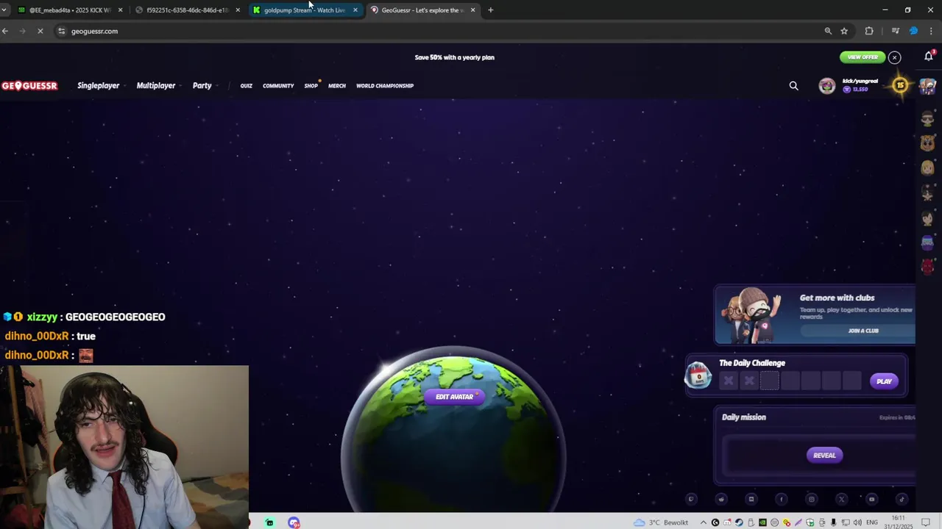Click the Daily Challenge streak mascot icon
This screenshot has height=529, width=942.
tap(698, 375)
